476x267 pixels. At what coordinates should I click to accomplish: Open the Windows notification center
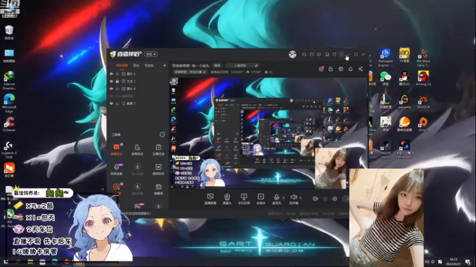(x=468, y=262)
